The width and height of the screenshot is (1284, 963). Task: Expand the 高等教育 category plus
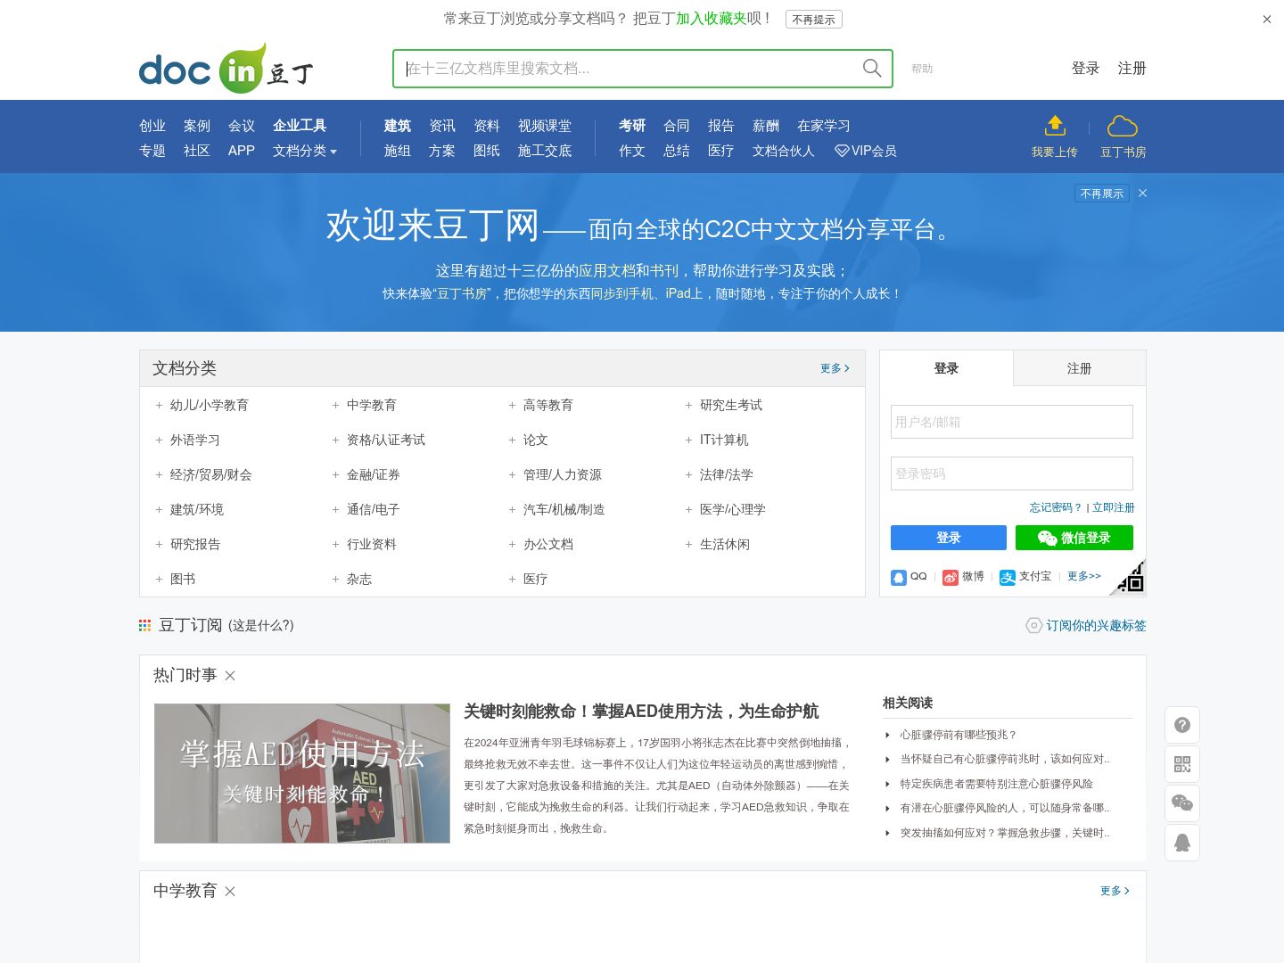pos(513,406)
